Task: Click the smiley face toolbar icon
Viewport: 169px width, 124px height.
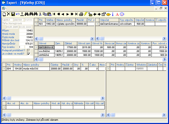Action: [x=122, y=14]
